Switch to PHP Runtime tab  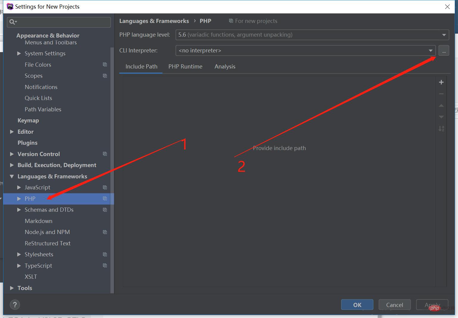pos(185,67)
